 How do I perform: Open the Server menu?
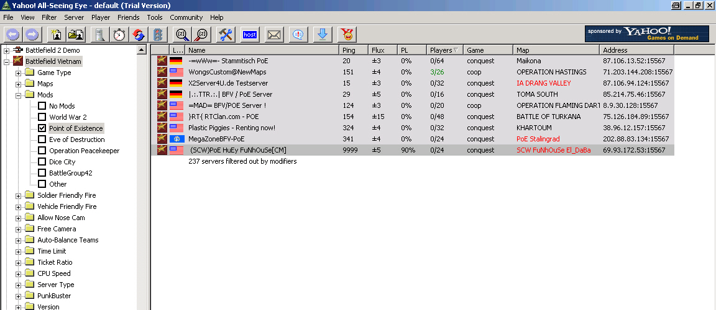pyautogui.click(x=74, y=17)
